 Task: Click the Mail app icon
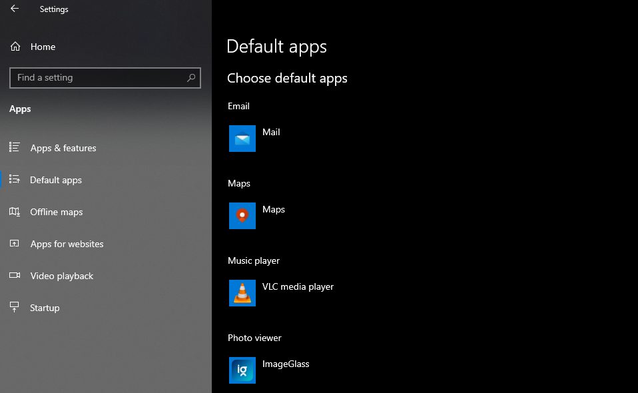(x=242, y=139)
